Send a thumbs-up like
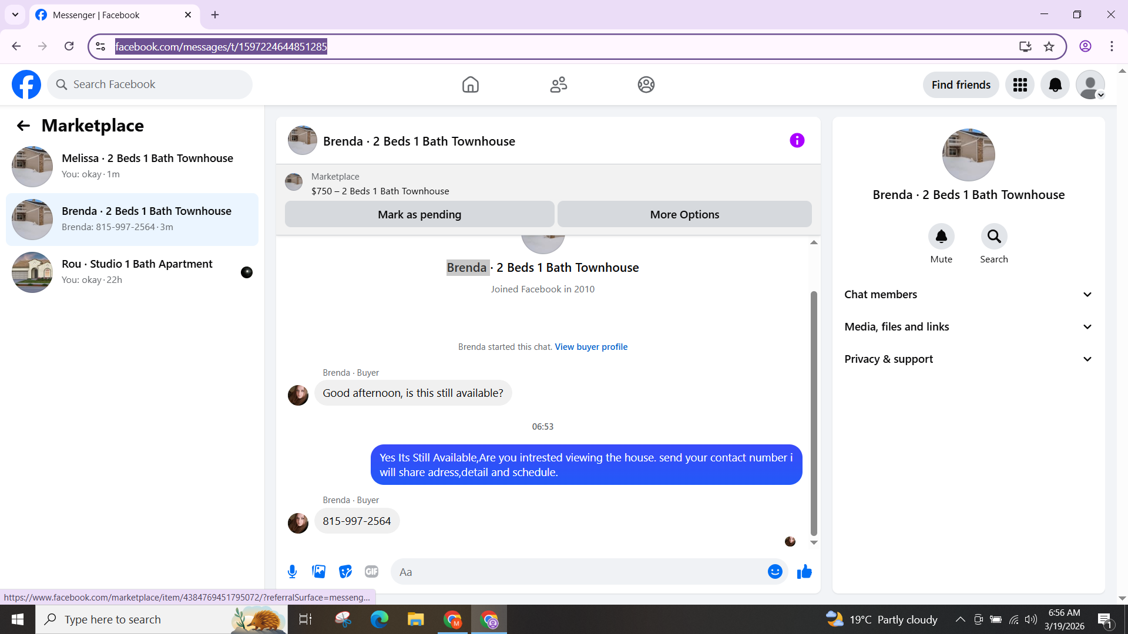1128x634 pixels. [804, 572]
